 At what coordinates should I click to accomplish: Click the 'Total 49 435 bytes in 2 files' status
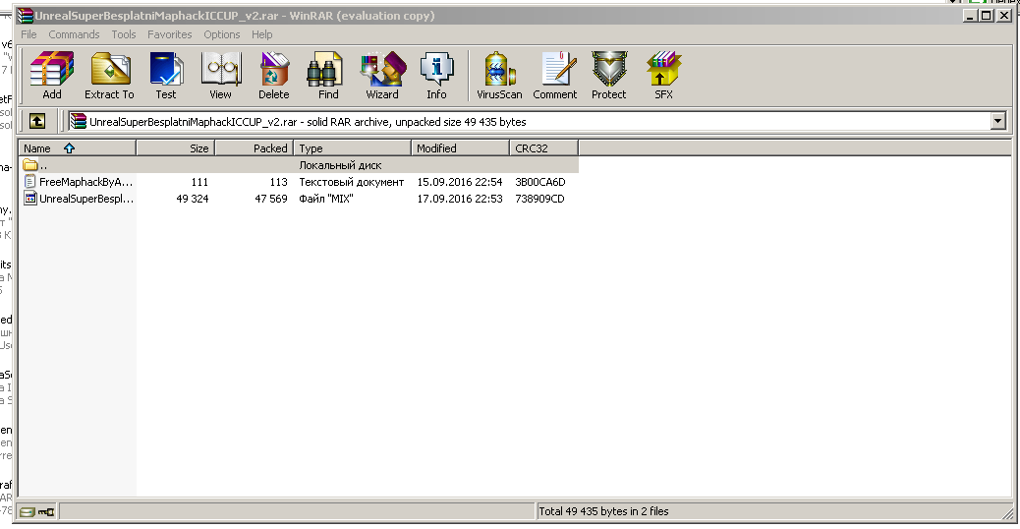[603, 511]
